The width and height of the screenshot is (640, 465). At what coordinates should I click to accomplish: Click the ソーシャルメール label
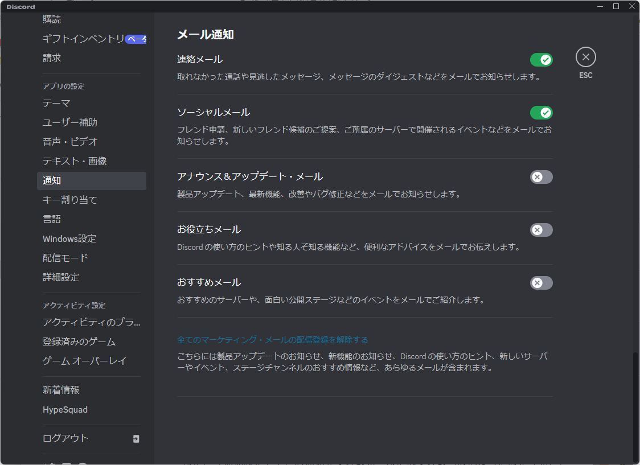214,113
